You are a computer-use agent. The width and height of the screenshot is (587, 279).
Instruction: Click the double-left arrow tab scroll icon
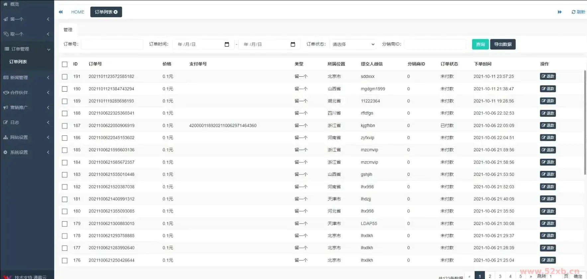(61, 12)
